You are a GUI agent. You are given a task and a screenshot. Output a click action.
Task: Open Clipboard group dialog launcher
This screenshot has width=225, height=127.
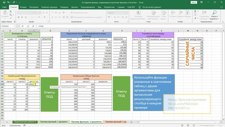pyautogui.click(x=15, y=22)
